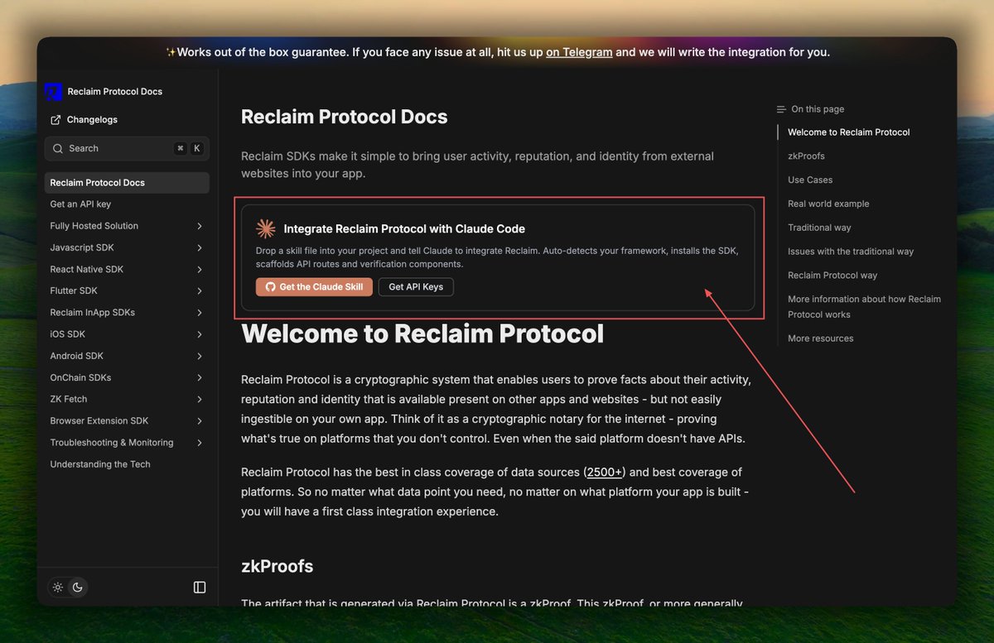Jump to zkProofs in page outline

click(x=806, y=156)
